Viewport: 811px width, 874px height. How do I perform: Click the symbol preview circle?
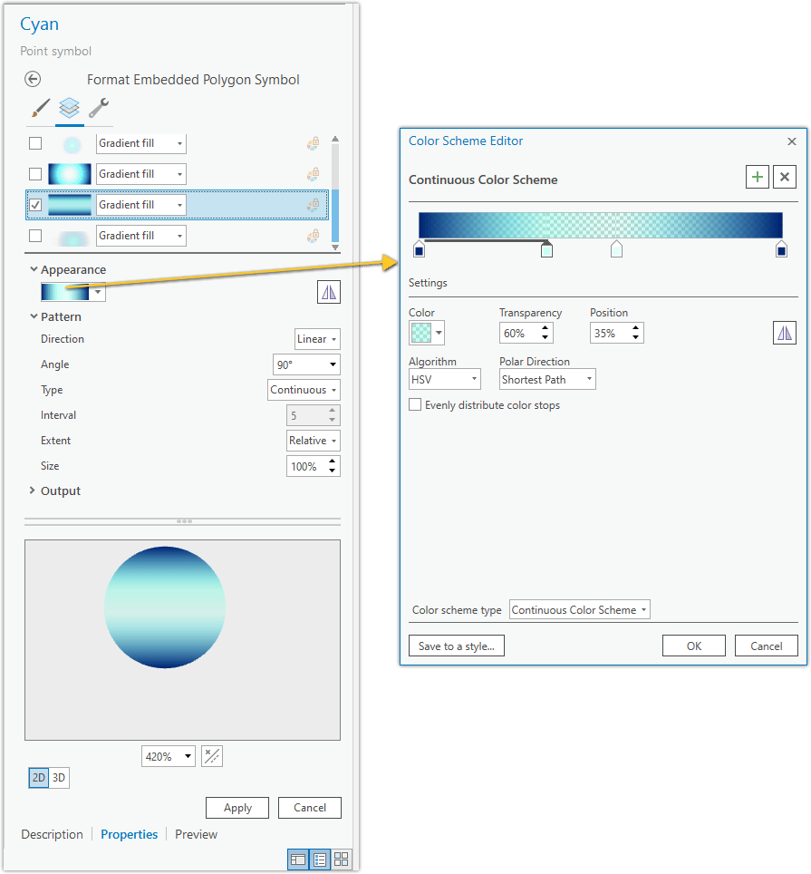pyautogui.click(x=165, y=607)
